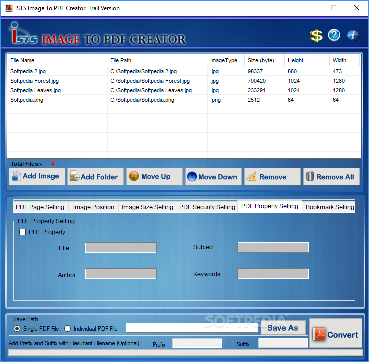Click the Width column header
Screen dimensions: 369x362
click(345, 60)
